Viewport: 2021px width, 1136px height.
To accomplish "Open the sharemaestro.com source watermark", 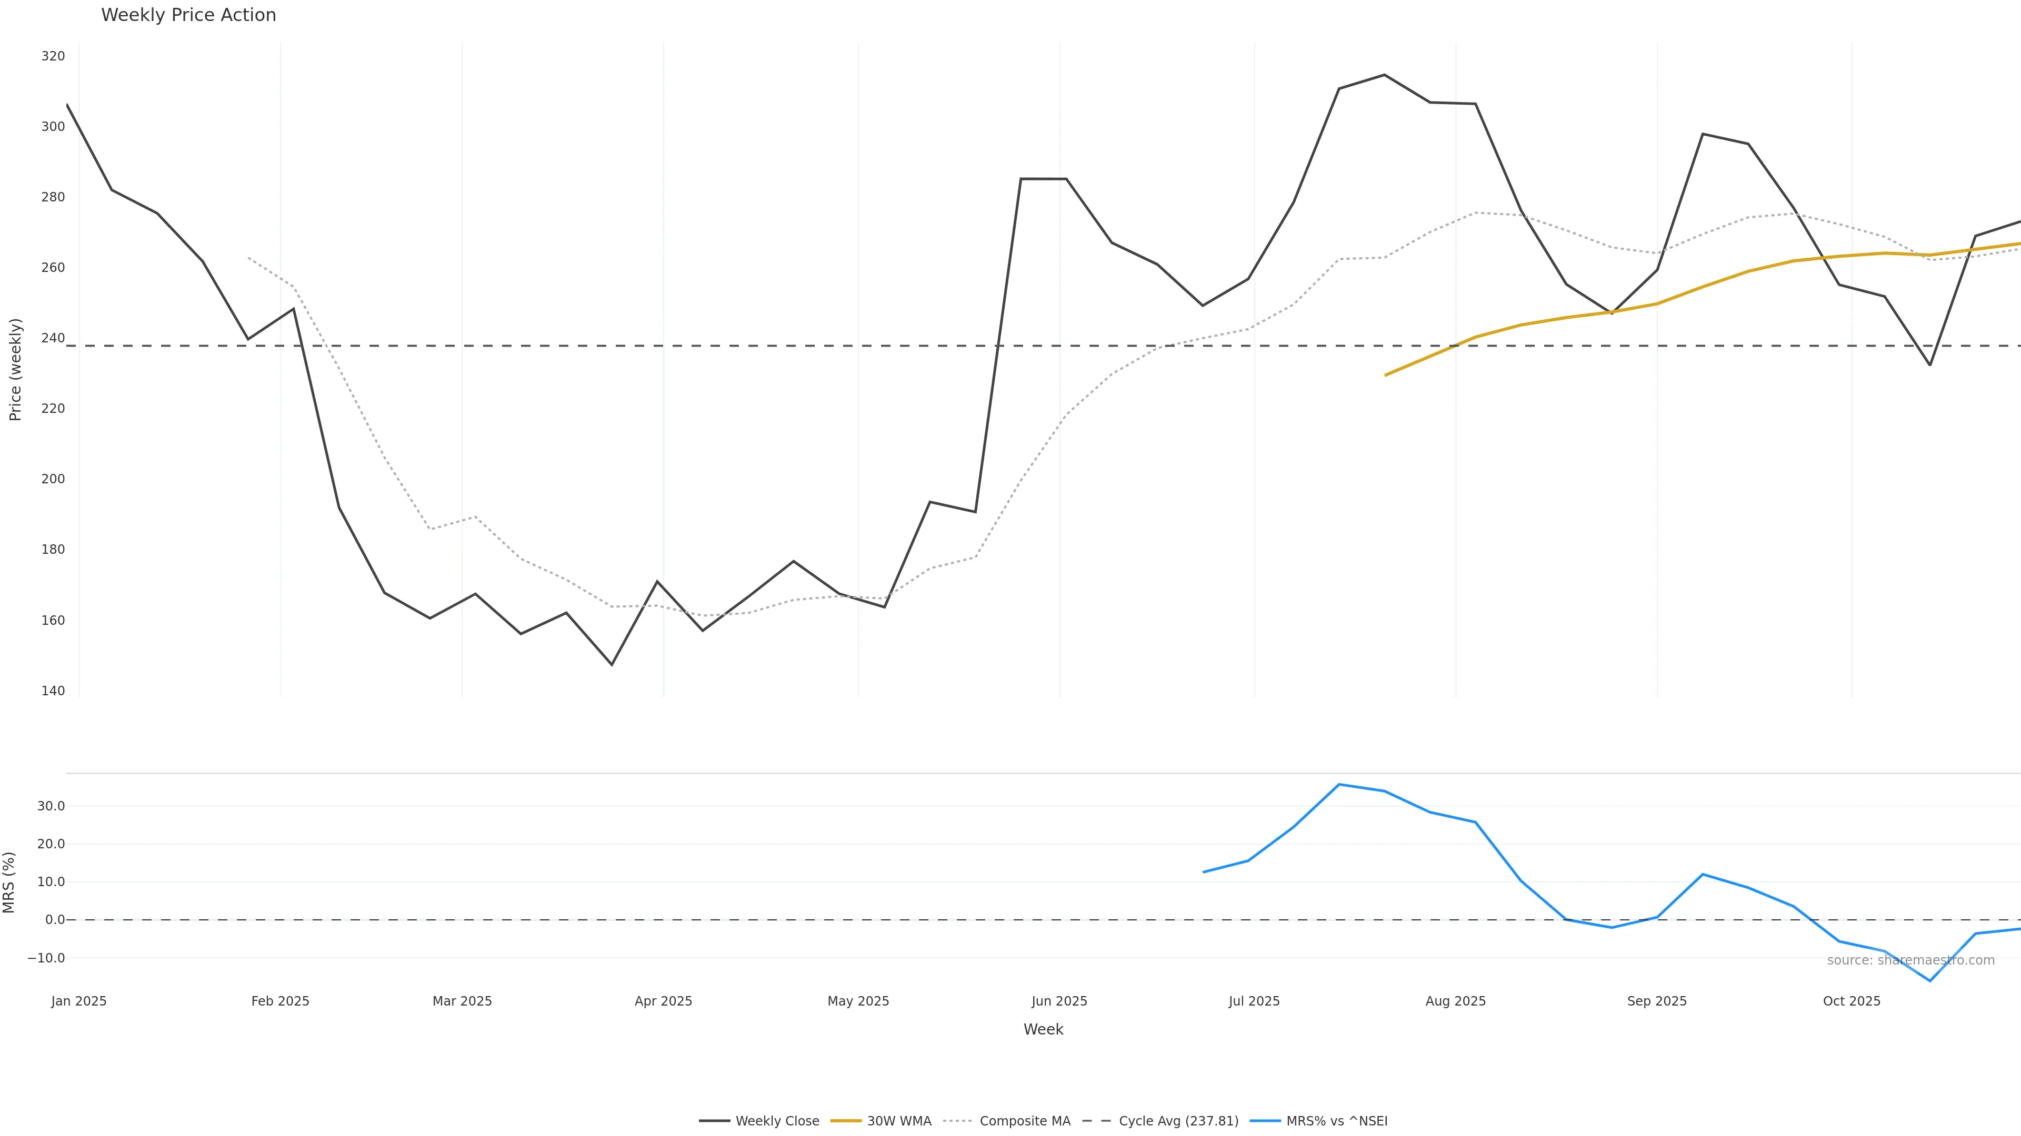I will (x=1910, y=960).
